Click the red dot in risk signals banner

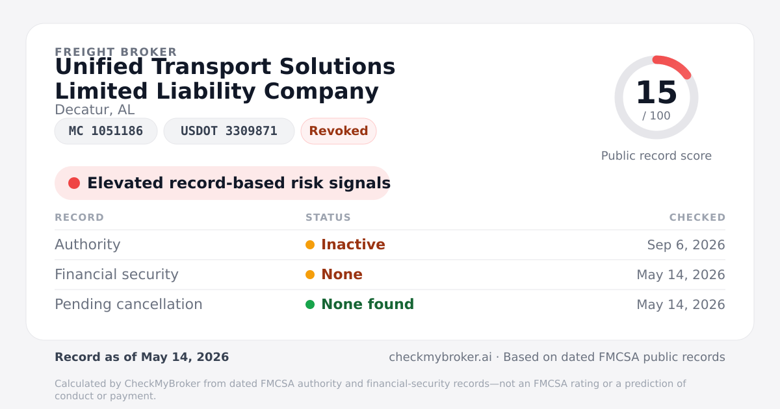pos(74,183)
